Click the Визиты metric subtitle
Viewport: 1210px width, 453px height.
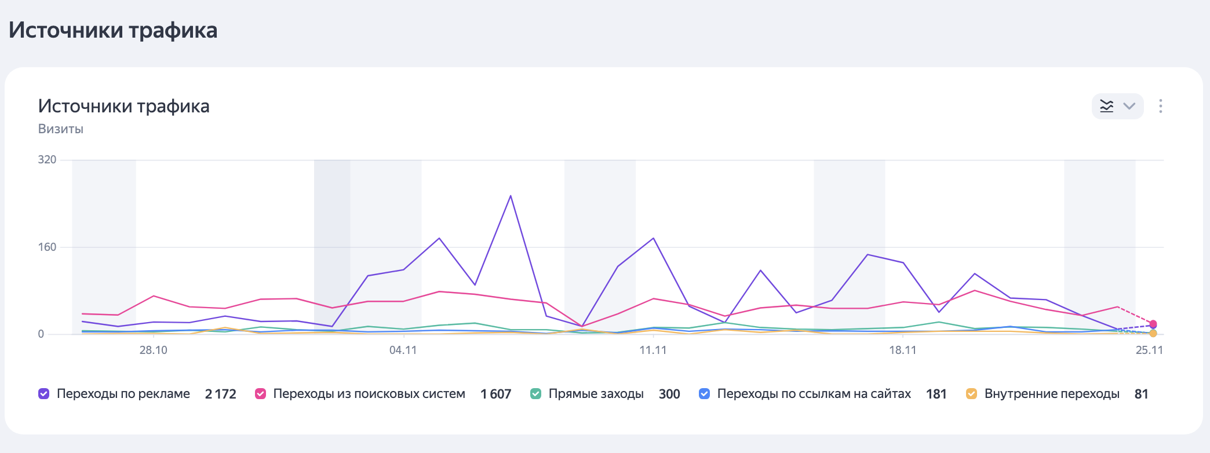coord(61,129)
